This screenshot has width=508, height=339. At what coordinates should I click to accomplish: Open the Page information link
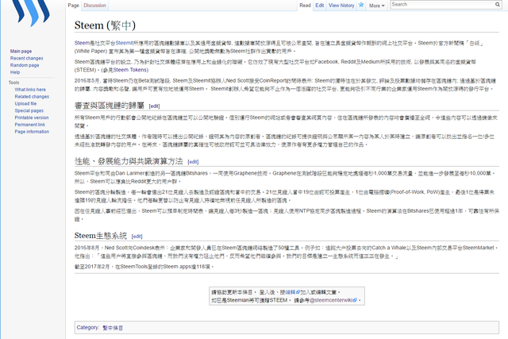click(x=32, y=132)
